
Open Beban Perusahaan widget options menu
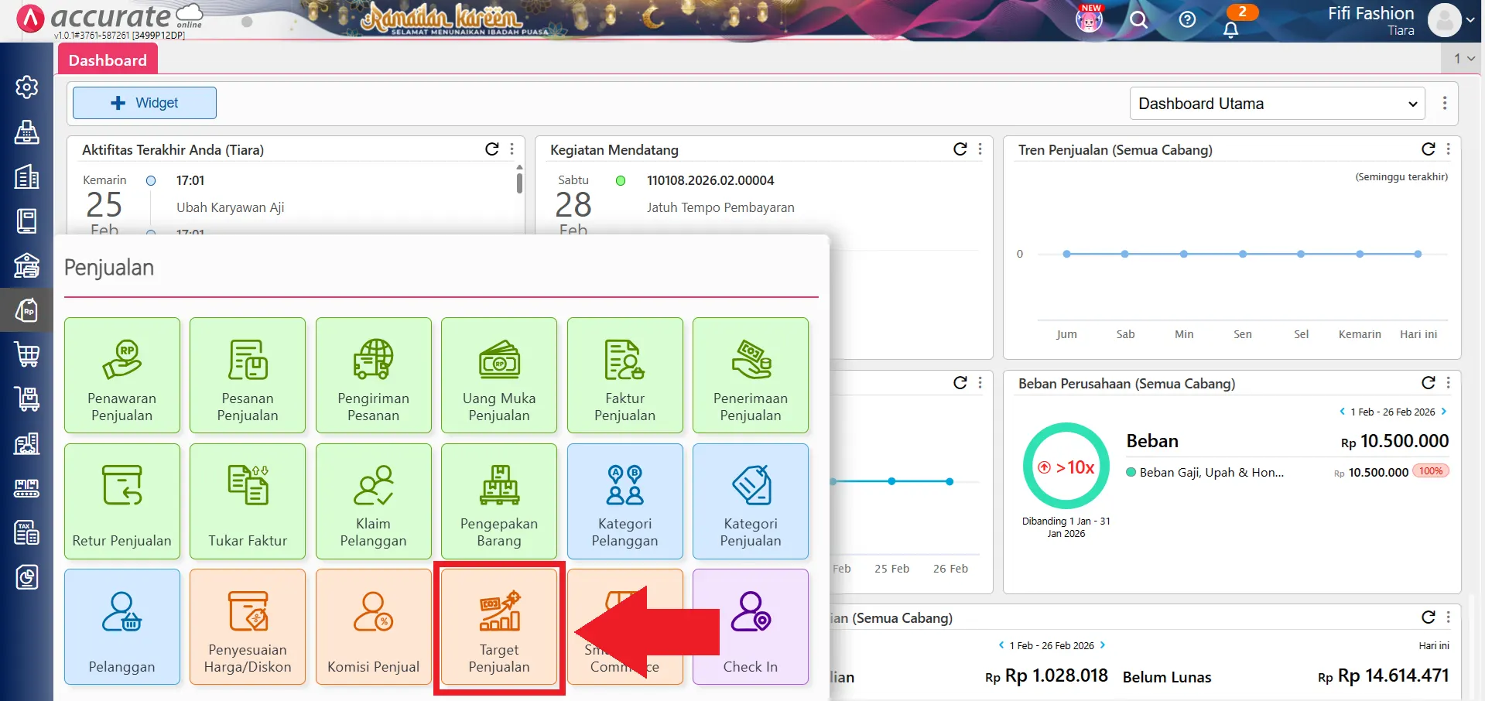1448,383
